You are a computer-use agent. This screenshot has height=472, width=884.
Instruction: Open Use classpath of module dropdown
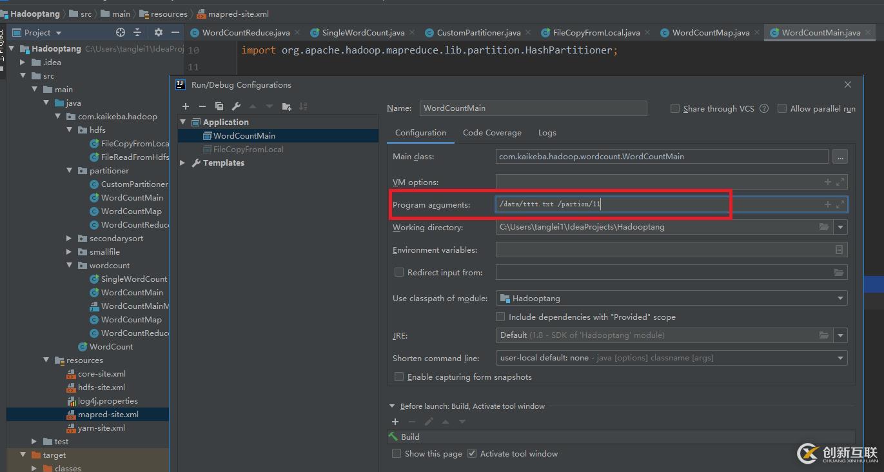click(x=840, y=299)
